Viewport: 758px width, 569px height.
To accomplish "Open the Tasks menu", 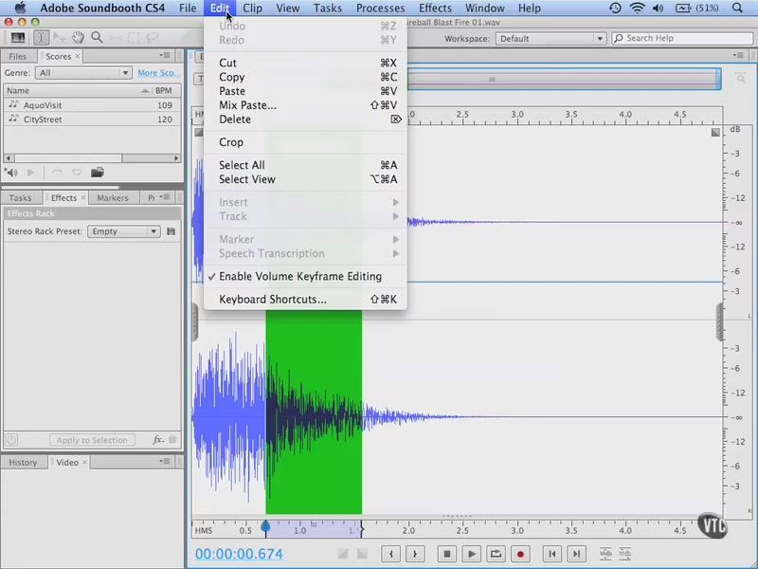I will pyautogui.click(x=327, y=8).
